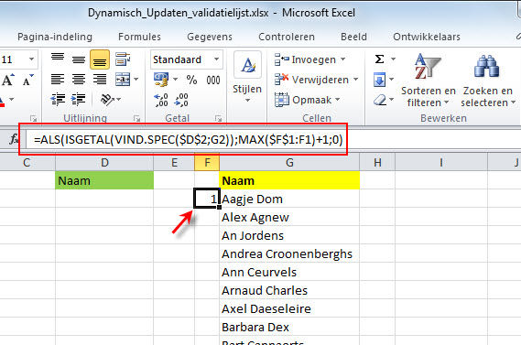Align text to middle of cell
521x345 pixels.
(79, 59)
